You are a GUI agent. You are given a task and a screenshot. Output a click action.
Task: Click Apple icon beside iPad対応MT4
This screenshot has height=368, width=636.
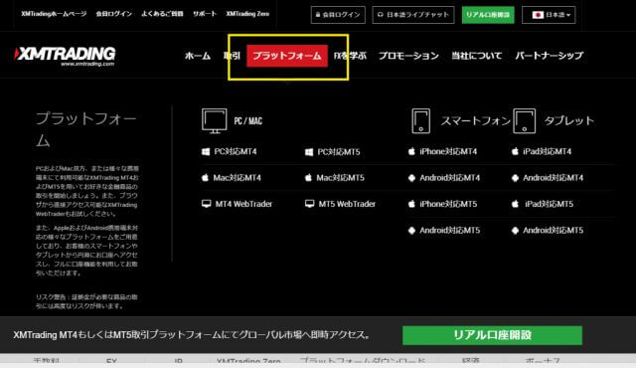tap(515, 151)
